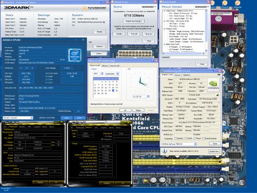This screenshot has width=257, height=193.
Task: Tick the CUDA checkbox in GPU-Z
Action: click(186, 138)
